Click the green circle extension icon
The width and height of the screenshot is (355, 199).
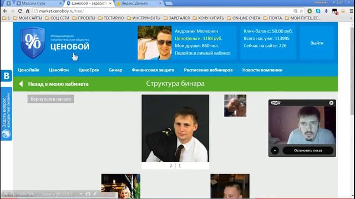point(310,11)
